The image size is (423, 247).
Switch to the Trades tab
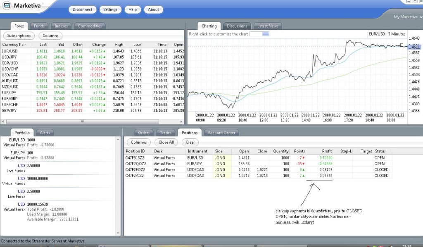click(x=165, y=133)
